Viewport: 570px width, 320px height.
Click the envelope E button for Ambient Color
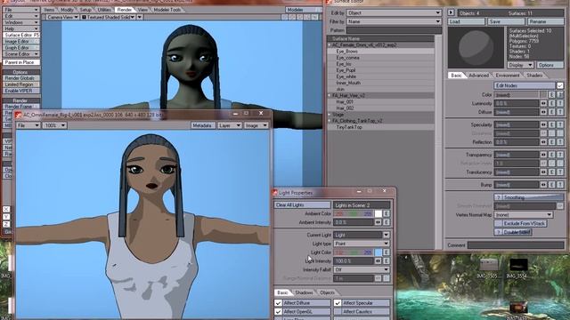387,213
